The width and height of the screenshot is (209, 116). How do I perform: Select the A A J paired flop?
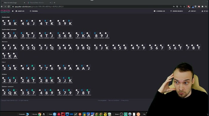point(83,68)
